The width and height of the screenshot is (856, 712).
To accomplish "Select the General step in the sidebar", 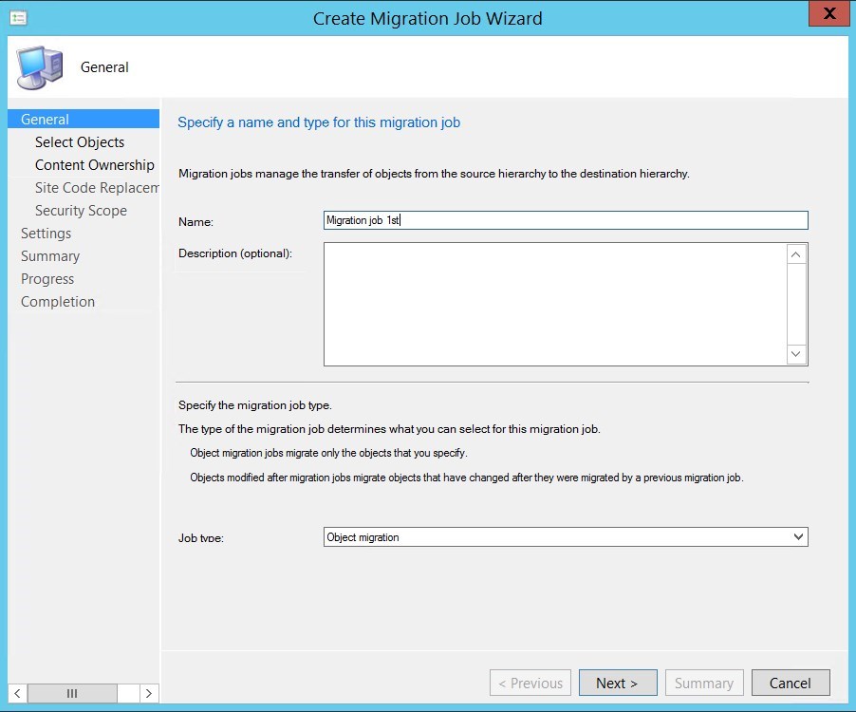I will pos(44,119).
